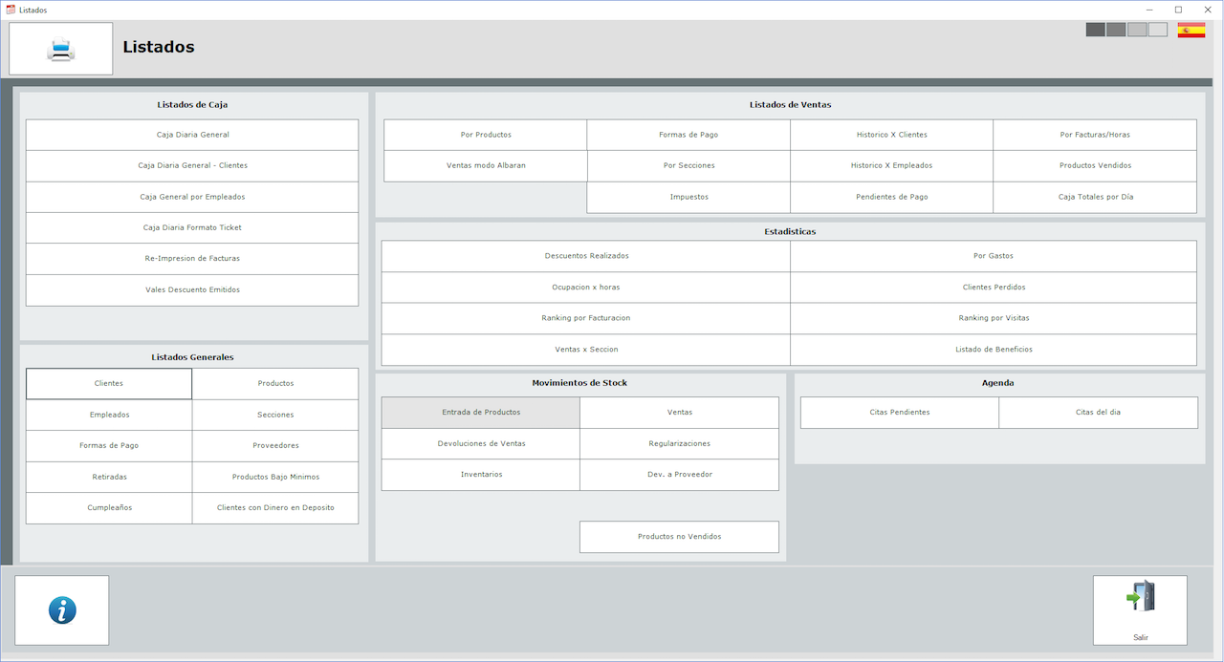This screenshot has height=662, width=1224.
Task: Click Entrada de Productos stock movement
Action: [481, 413]
